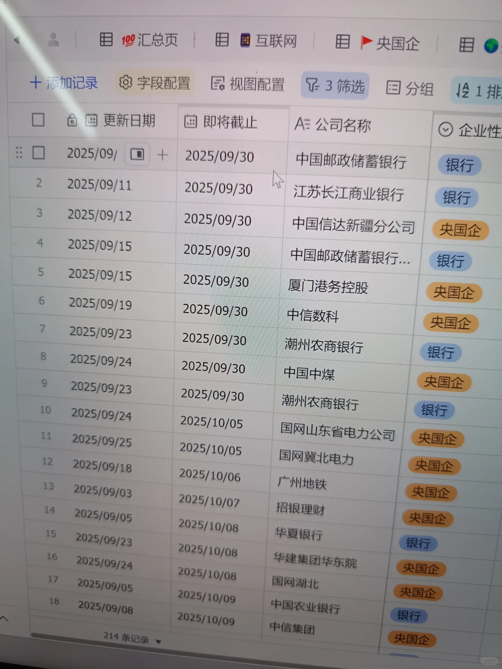Select the 国网湖北 cell
The image size is (502, 669).
295,582
